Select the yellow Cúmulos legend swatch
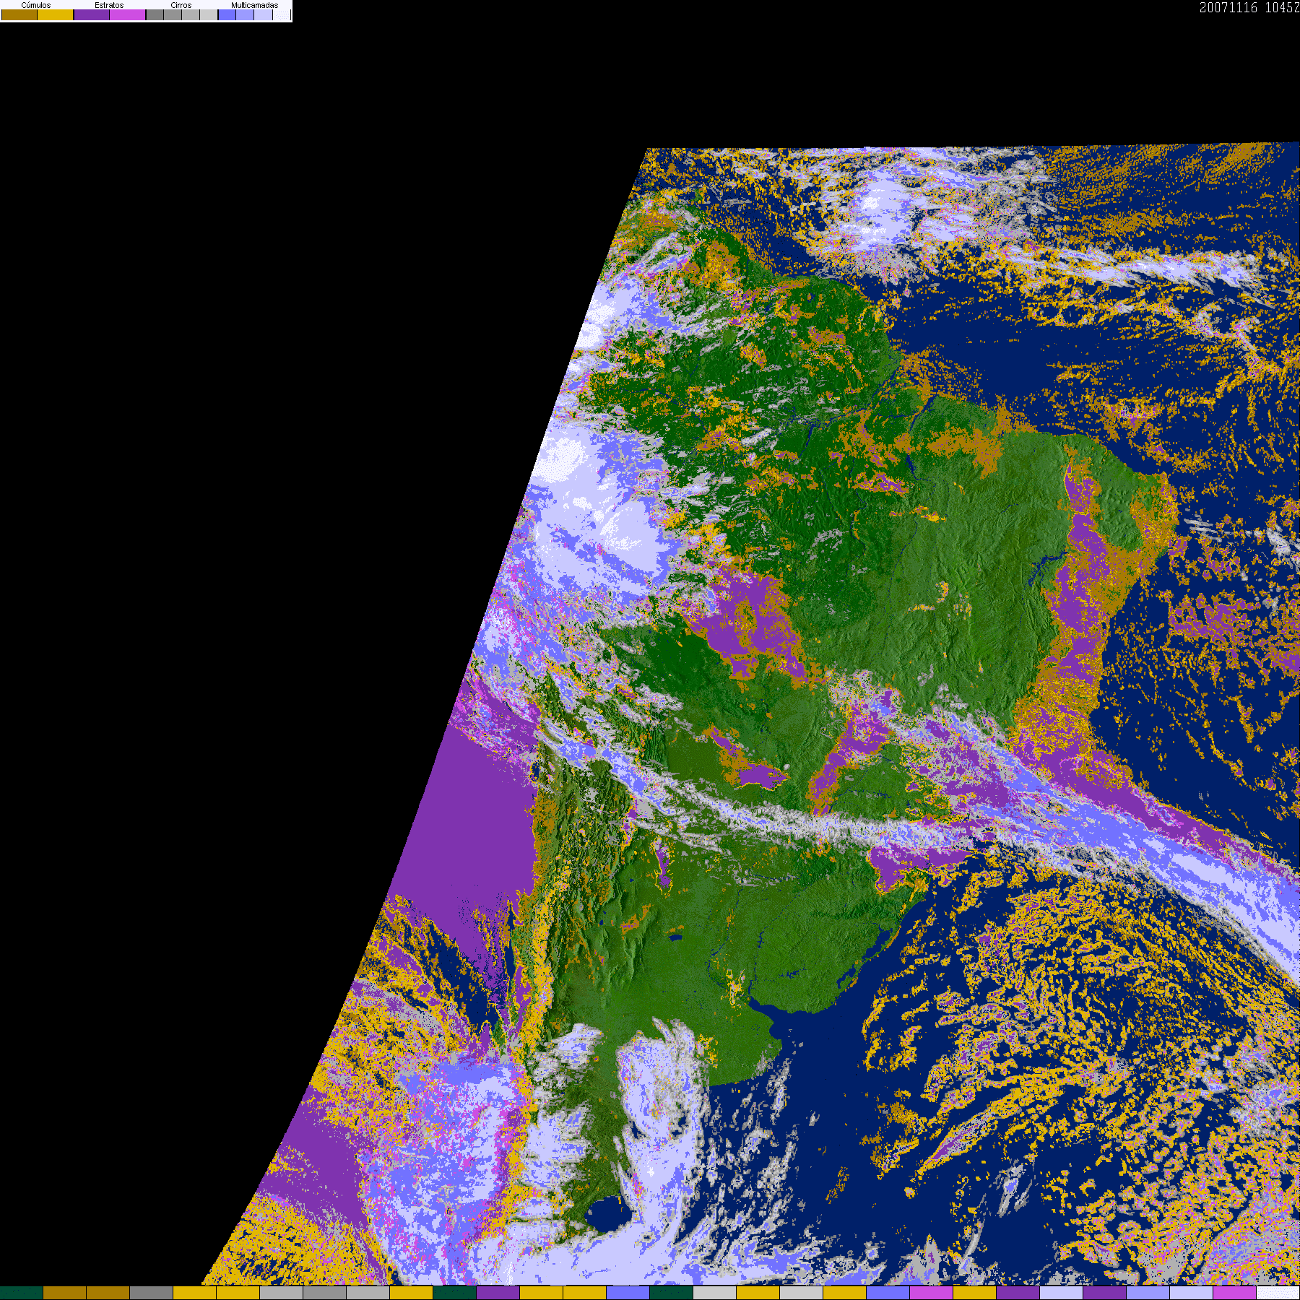1300x1300 pixels. click(56, 15)
